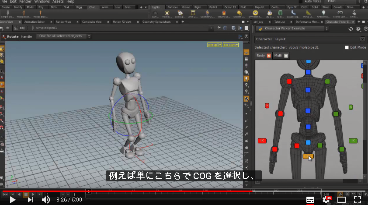Image resolution: width=368 pixels, height=205 pixels.
Task: Open the left shelf set dropdown arrow
Action: [146, 7]
